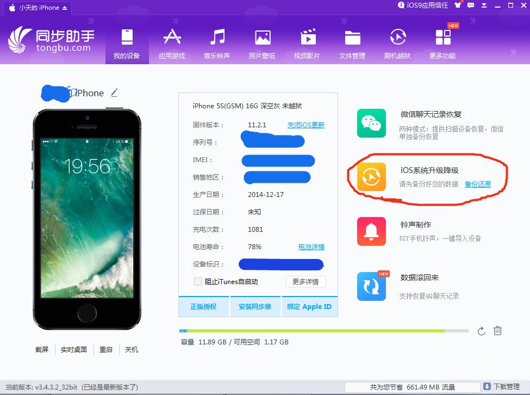Image resolution: width=530 pixels, height=395 pixels.
Task: Go to 照片壁纸 photos and wallpapers
Action: (x=262, y=44)
